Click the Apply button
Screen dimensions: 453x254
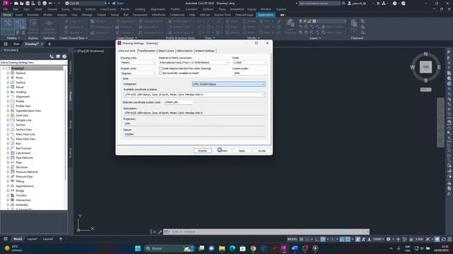(x=242, y=150)
